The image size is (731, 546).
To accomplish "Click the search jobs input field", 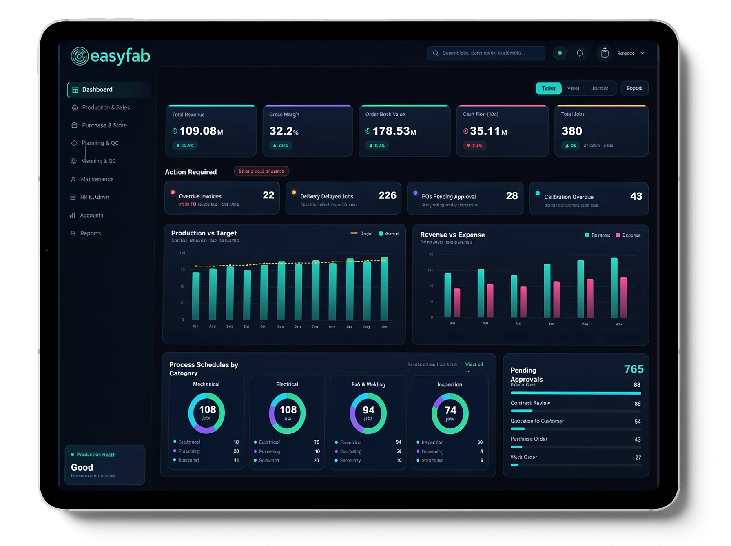I will click(486, 53).
